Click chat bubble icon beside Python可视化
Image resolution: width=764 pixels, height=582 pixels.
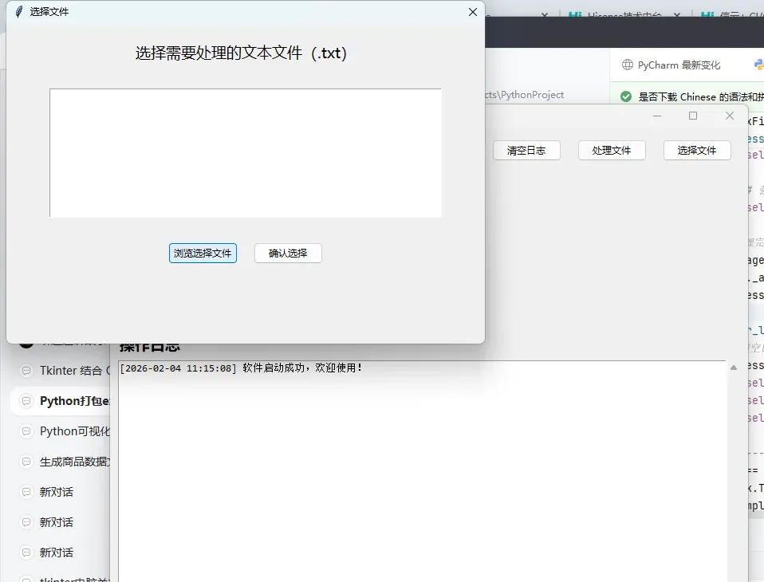[26, 431]
